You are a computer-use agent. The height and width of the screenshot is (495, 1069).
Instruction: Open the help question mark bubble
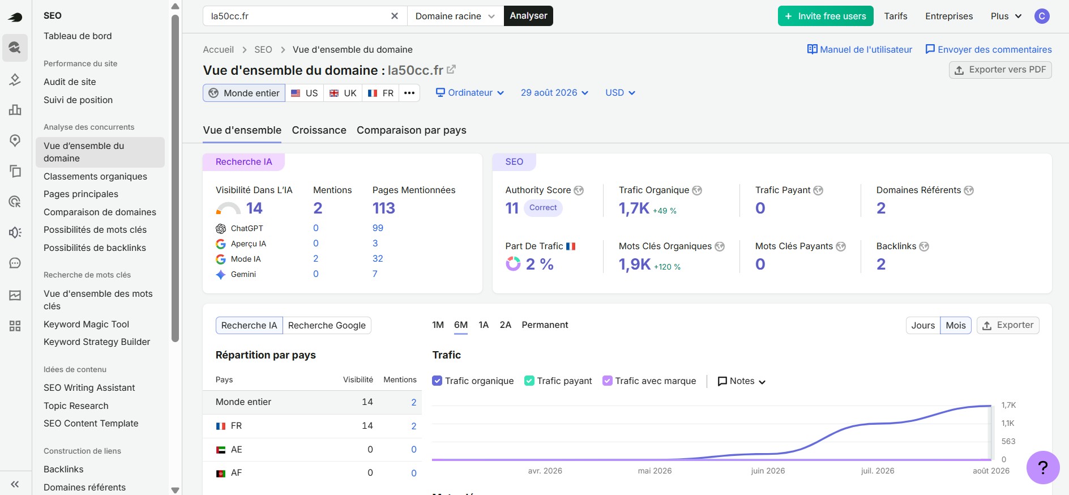coord(1043,467)
